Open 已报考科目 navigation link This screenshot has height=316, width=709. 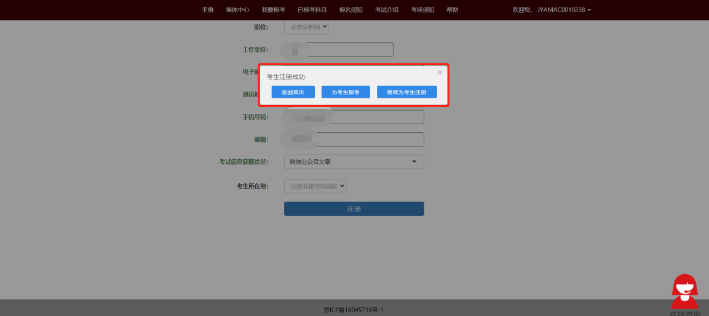click(312, 10)
